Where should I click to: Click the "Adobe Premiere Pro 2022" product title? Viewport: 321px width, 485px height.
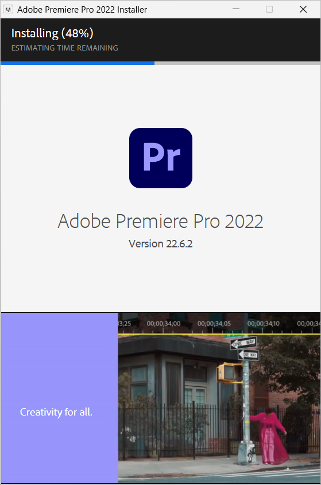tap(160, 221)
